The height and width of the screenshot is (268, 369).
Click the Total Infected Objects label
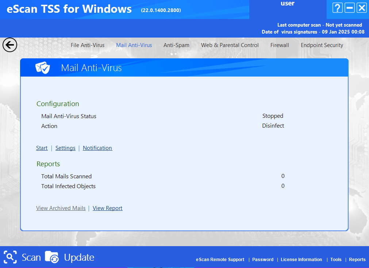68,186
